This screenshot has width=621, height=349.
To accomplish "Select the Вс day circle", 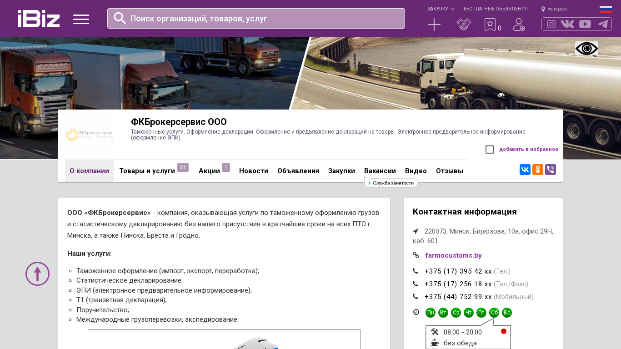I will (507, 313).
